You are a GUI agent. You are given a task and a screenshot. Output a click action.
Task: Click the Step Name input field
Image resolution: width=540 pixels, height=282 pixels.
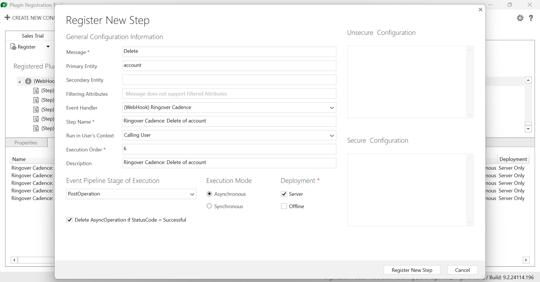229,121
